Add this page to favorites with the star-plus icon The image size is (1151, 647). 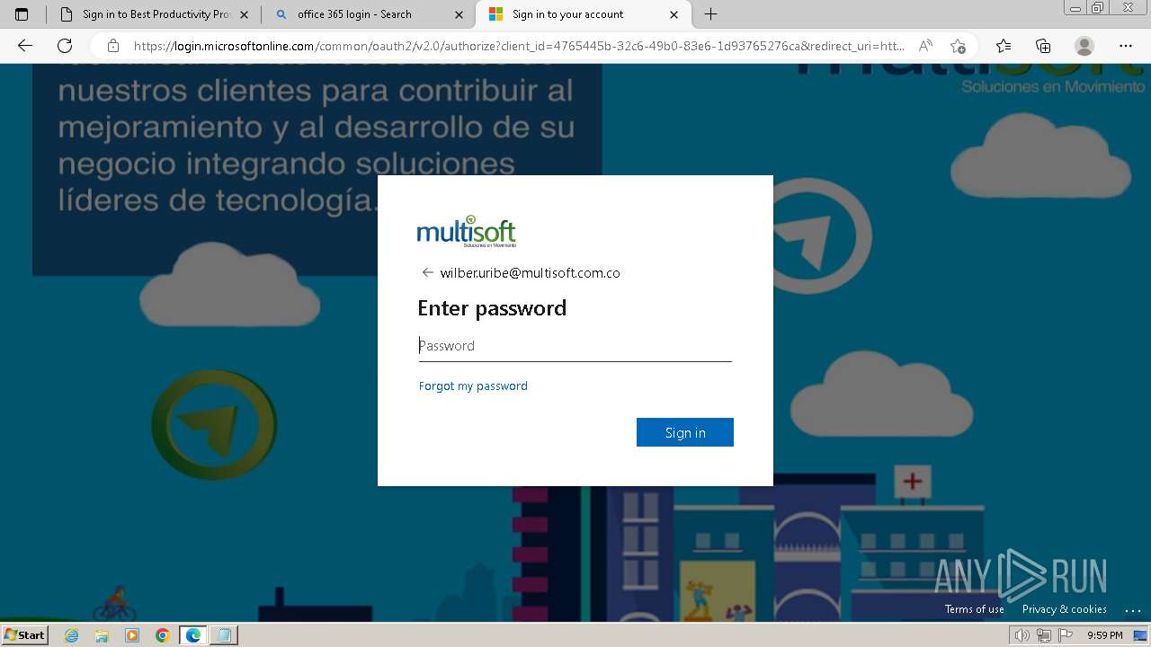pyautogui.click(x=958, y=46)
